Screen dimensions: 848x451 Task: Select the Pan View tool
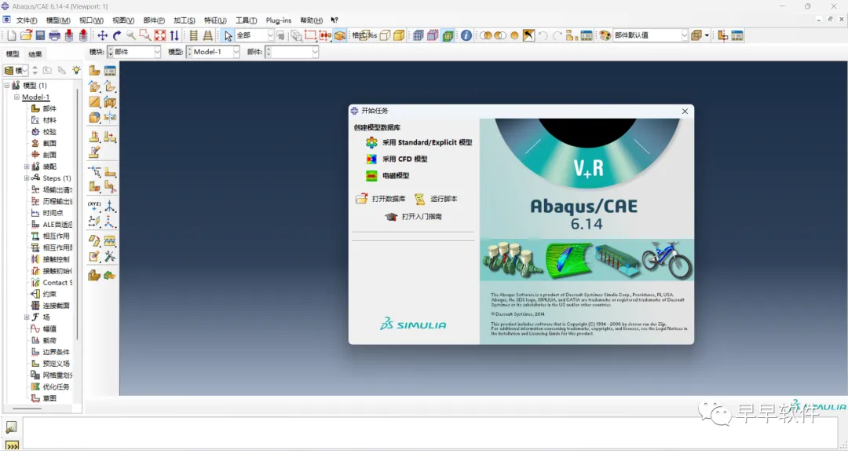pyautogui.click(x=102, y=35)
